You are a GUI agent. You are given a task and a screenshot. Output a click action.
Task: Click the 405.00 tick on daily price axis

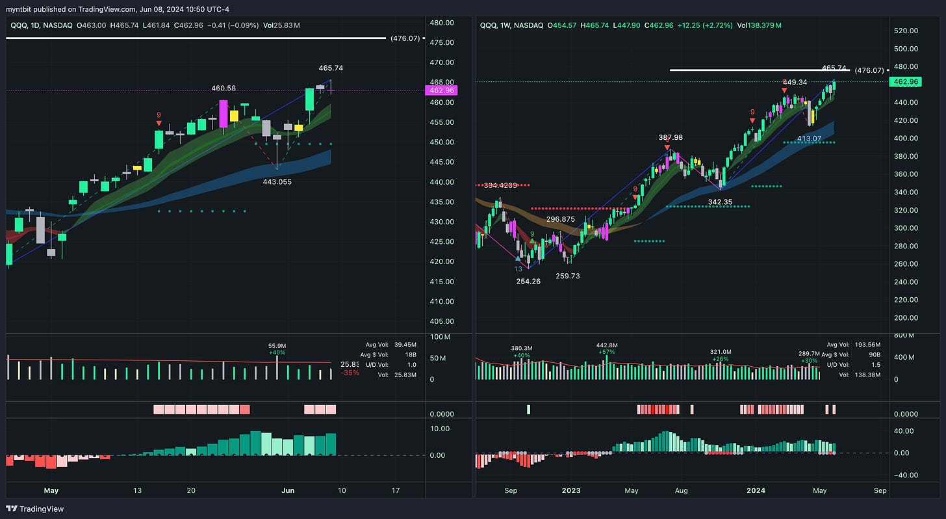[441, 321]
